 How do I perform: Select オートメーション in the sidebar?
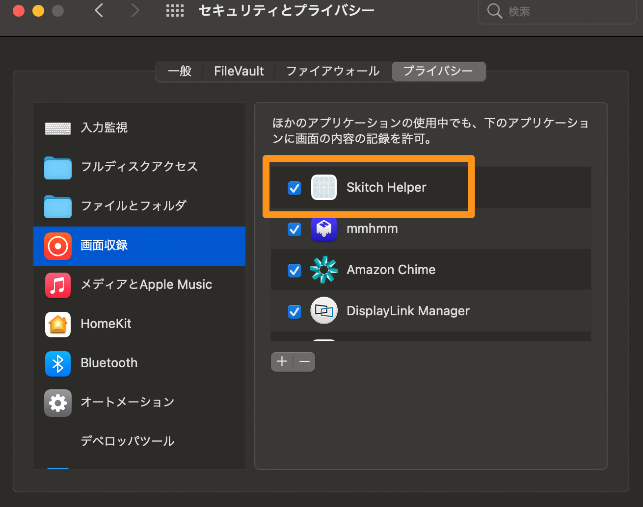139,403
